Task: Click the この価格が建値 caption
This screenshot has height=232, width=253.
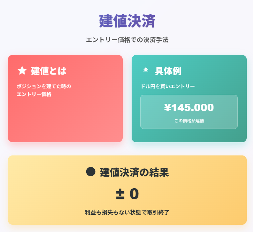Action: coord(189,121)
